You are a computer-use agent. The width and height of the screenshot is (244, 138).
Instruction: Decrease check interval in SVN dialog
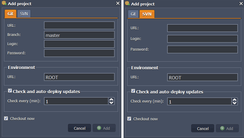pos(235,103)
